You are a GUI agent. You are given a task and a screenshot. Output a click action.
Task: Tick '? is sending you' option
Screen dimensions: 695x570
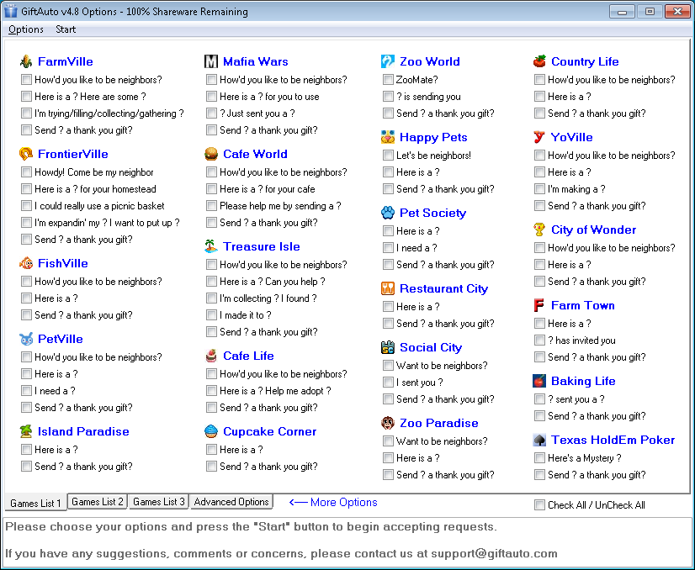click(x=388, y=96)
